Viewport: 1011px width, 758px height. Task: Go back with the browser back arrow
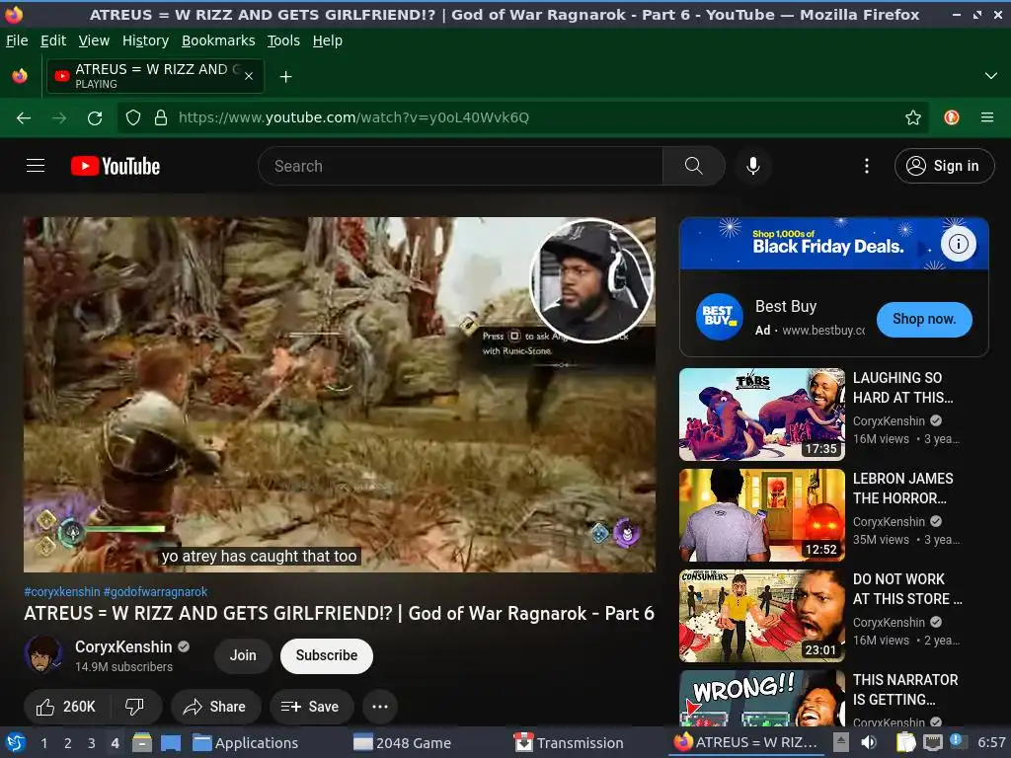24,117
